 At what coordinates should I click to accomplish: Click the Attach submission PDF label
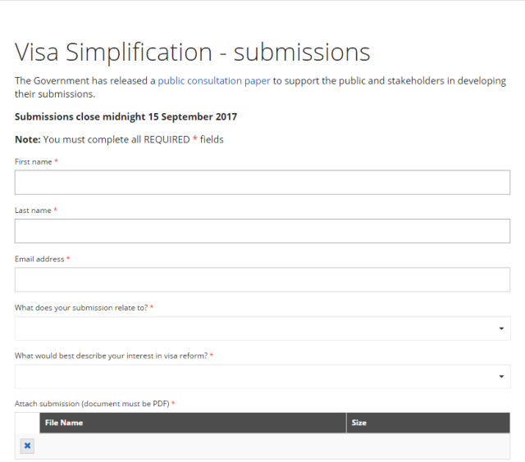pyautogui.click(x=92, y=404)
